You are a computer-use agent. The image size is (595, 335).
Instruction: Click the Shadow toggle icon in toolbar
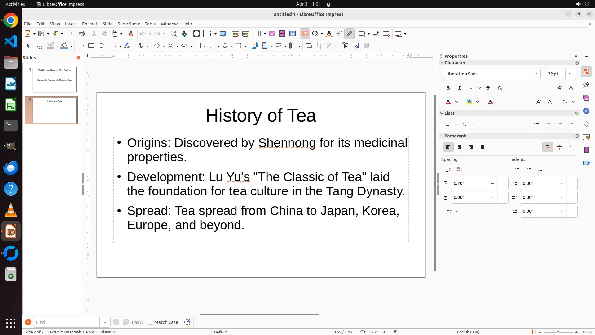[309, 46]
